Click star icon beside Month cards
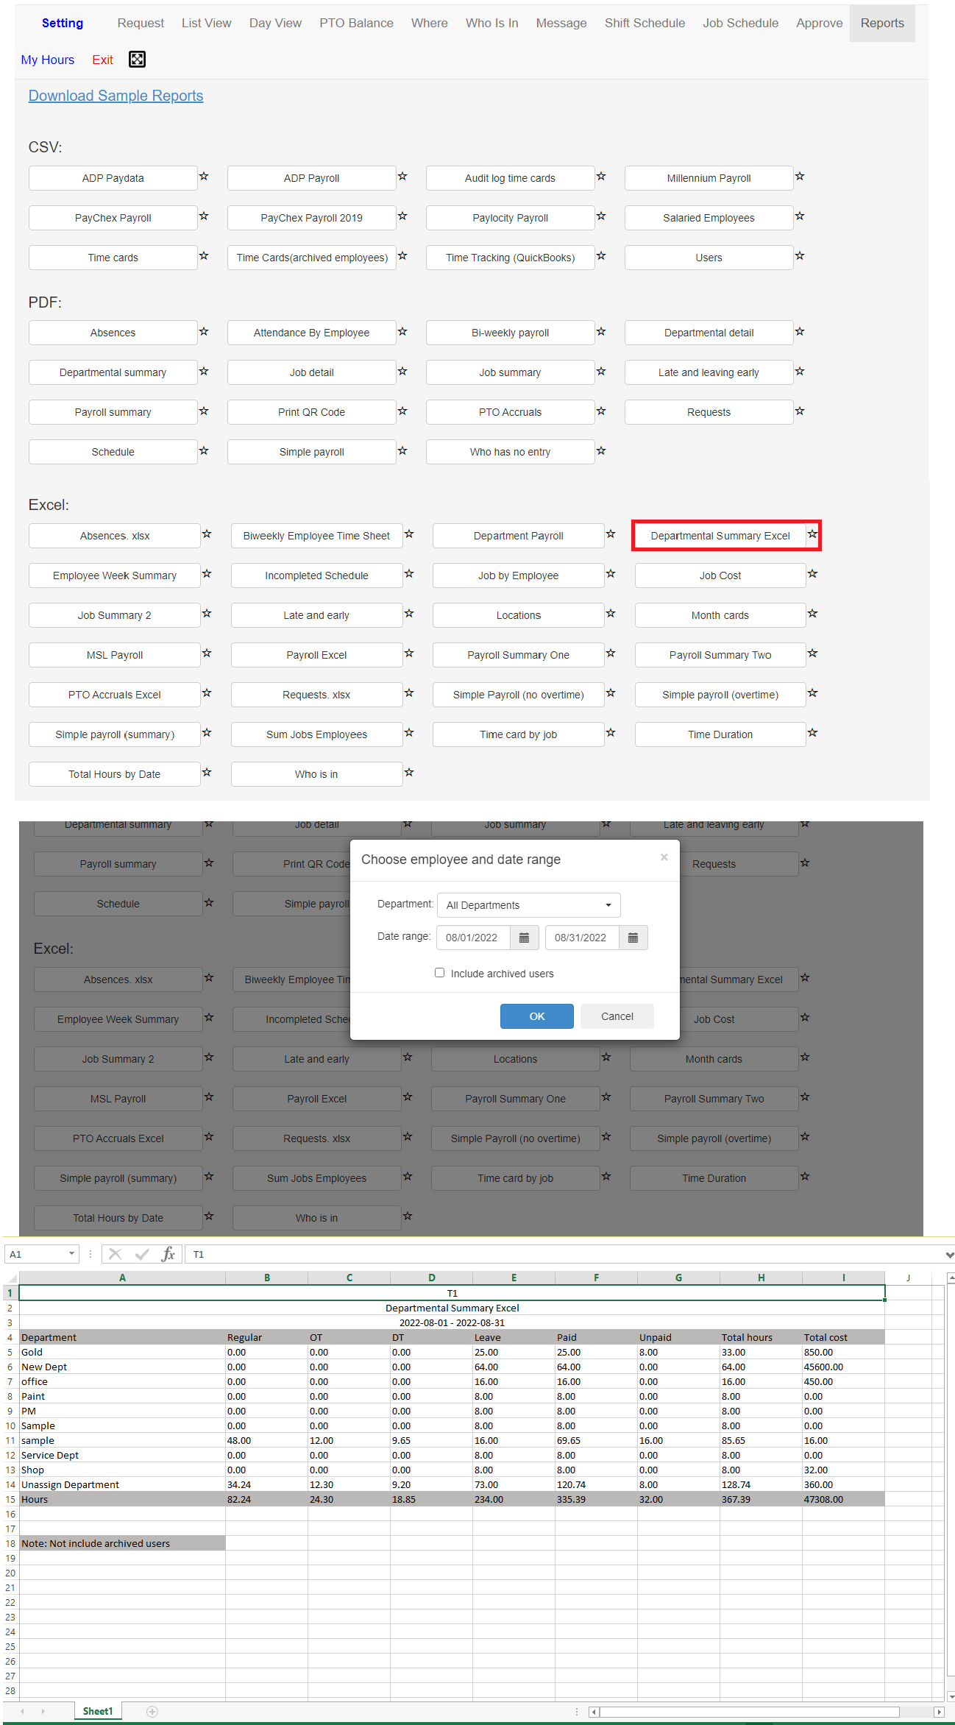Screen dimensions: 955x1725 (x=812, y=614)
